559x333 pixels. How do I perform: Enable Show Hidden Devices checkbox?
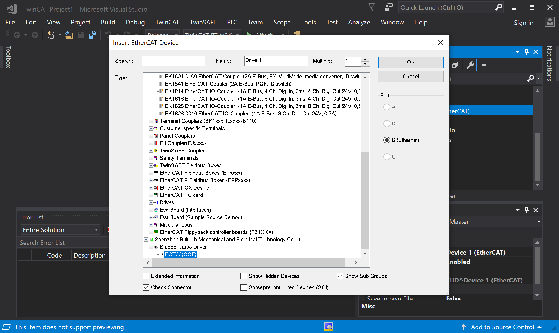[244, 276]
